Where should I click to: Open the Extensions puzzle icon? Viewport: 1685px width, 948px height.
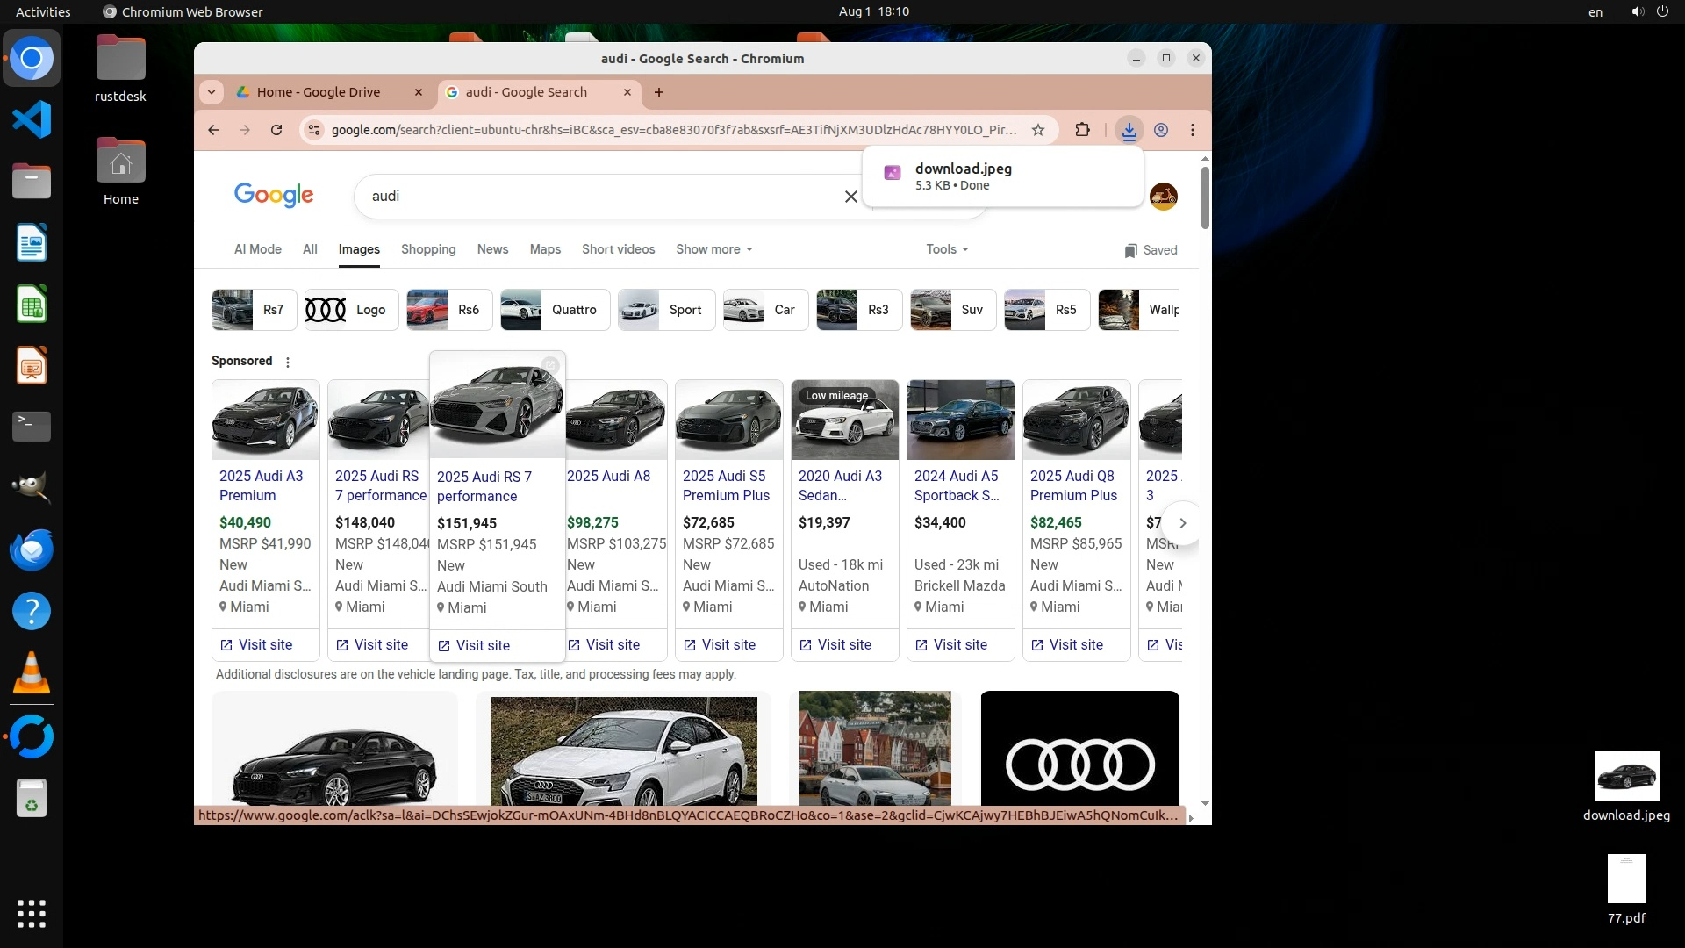(1082, 130)
